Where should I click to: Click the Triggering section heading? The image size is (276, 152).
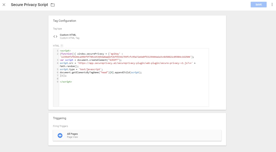(60, 118)
